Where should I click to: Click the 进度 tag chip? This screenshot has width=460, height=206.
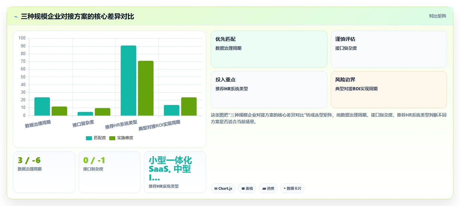click(x=268, y=188)
